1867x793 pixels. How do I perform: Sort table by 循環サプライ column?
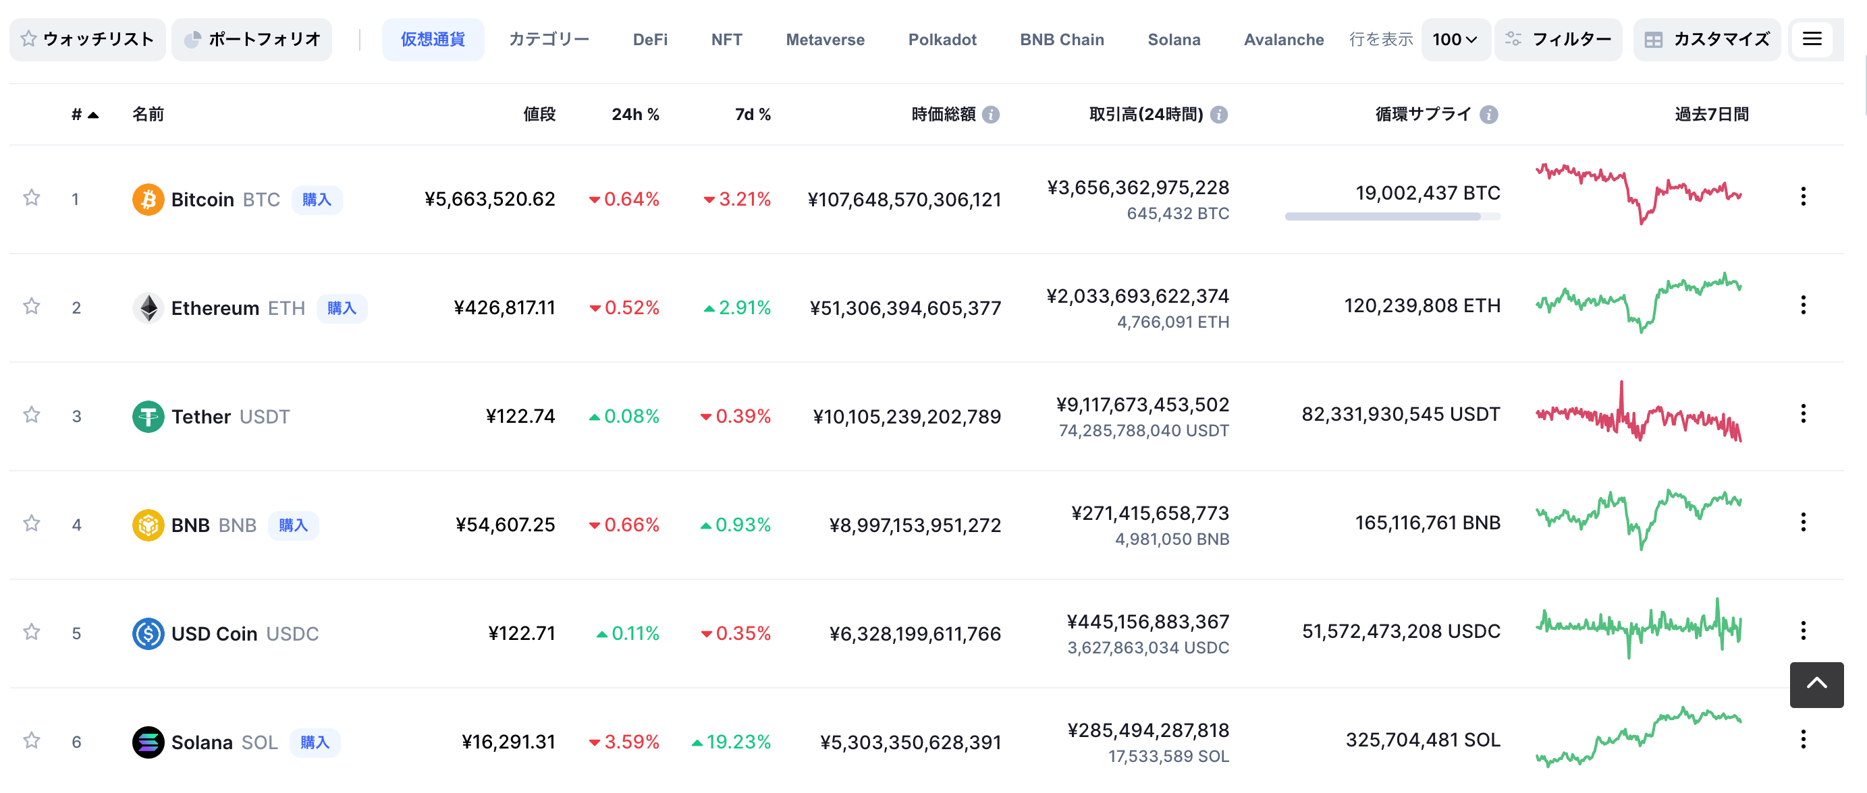(1424, 115)
